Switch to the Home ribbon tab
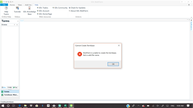193x108 pixels. point(12,5)
